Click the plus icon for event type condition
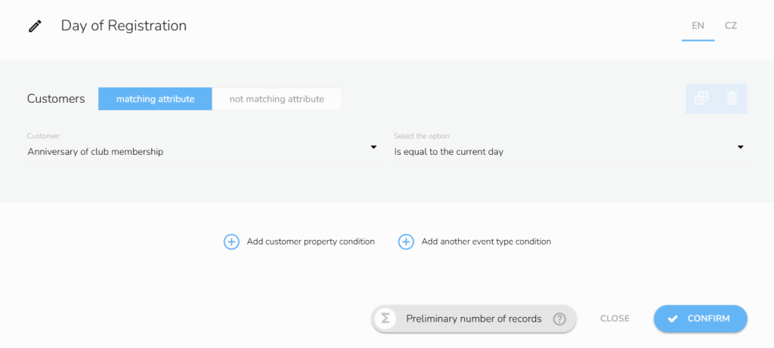This screenshot has height=348, width=774. [406, 242]
